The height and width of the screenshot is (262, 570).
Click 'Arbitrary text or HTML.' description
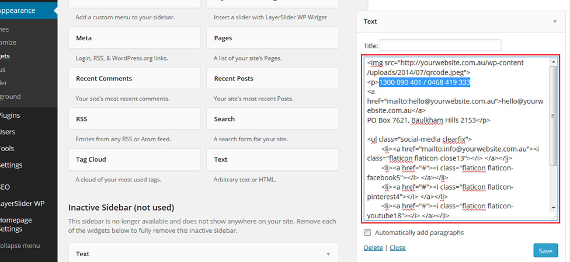[245, 180]
